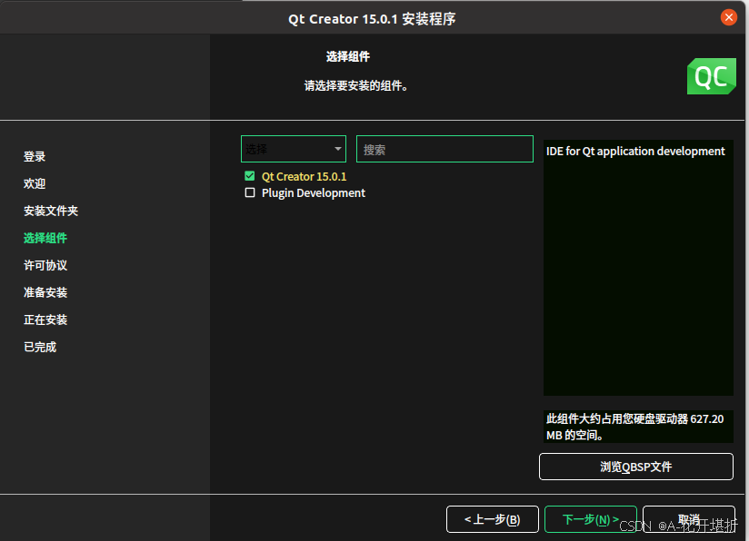Select the Qt Creator 15.0.1 tree row

coord(304,176)
